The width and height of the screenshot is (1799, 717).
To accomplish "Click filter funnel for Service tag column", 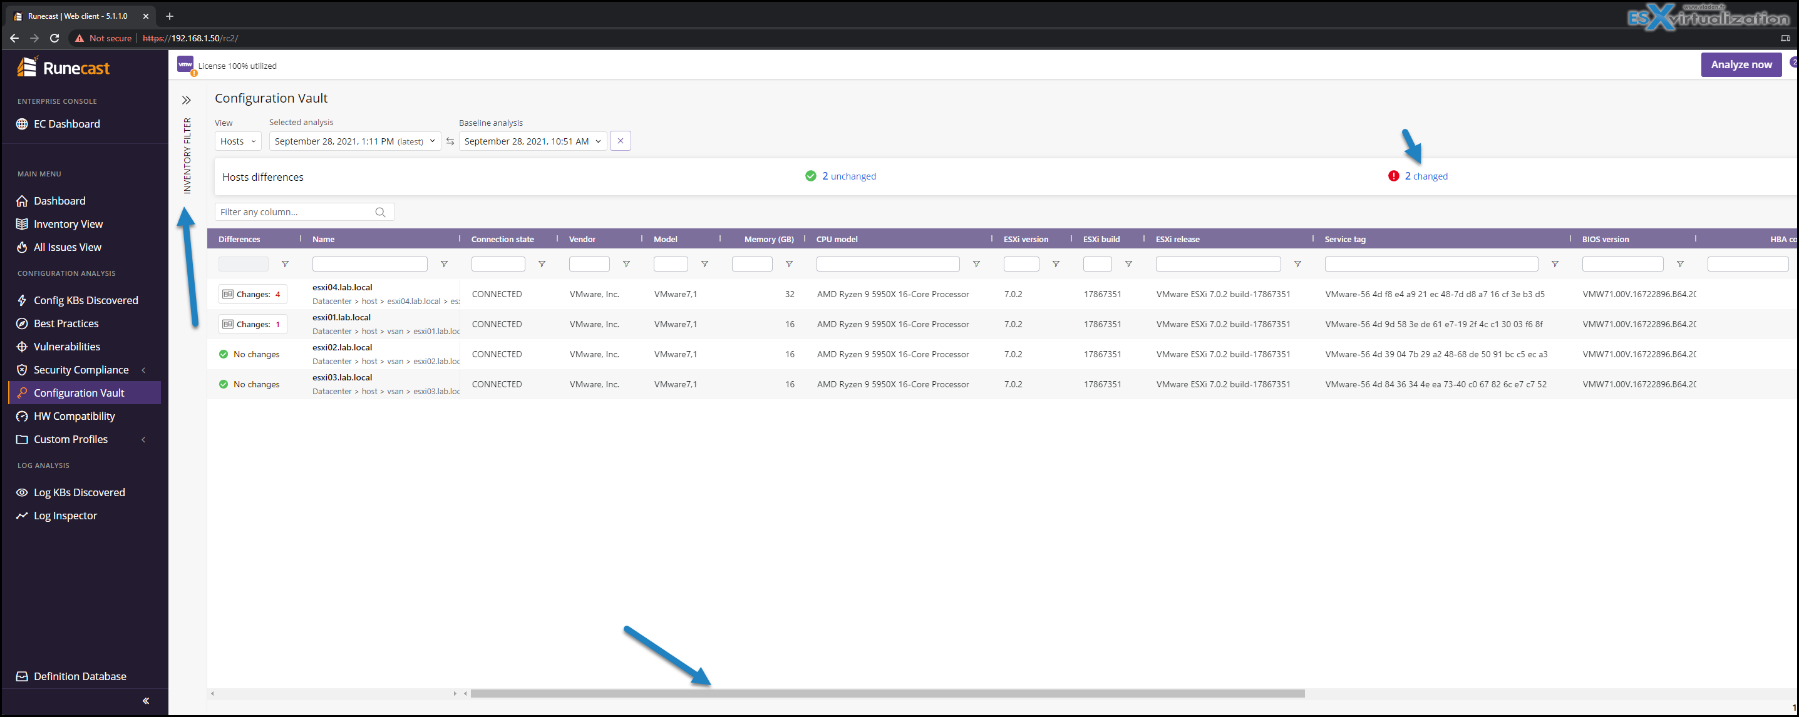I will (x=1555, y=265).
